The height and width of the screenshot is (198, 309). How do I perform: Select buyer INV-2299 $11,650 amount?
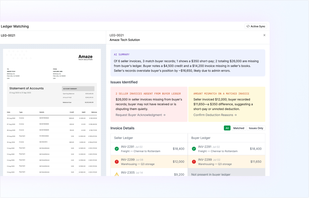pos(256,162)
